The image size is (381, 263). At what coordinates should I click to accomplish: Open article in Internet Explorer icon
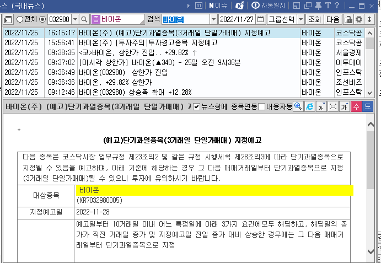[x=310, y=106]
